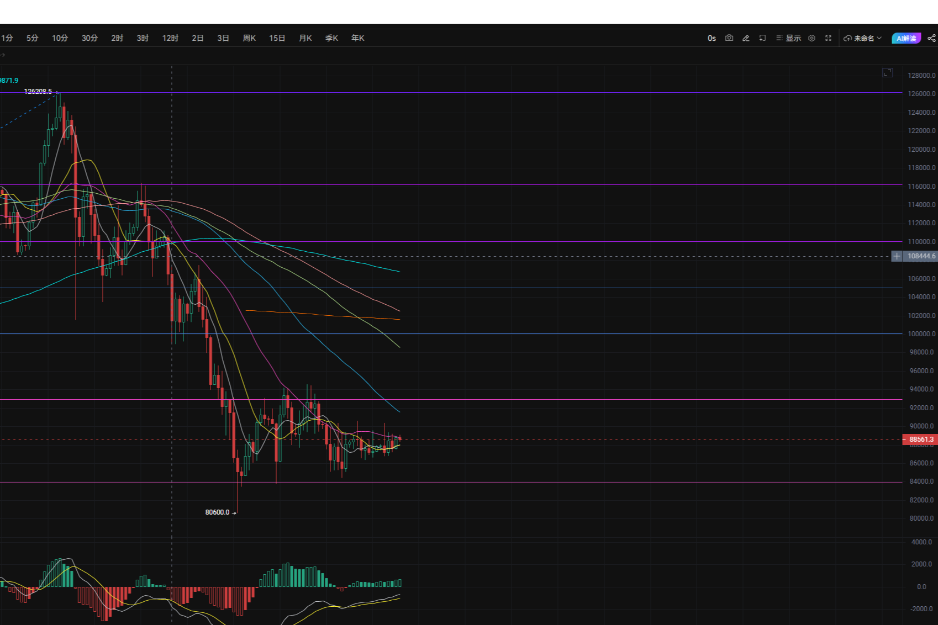Take a chart screenshot with camera icon
The width and height of the screenshot is (938, 625).
pyautogui.click(x=729, y=38)
